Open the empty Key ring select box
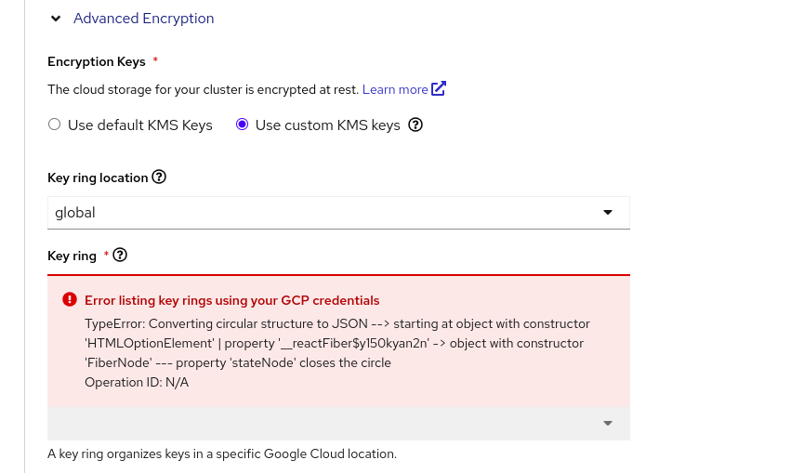 coord(325,423)
